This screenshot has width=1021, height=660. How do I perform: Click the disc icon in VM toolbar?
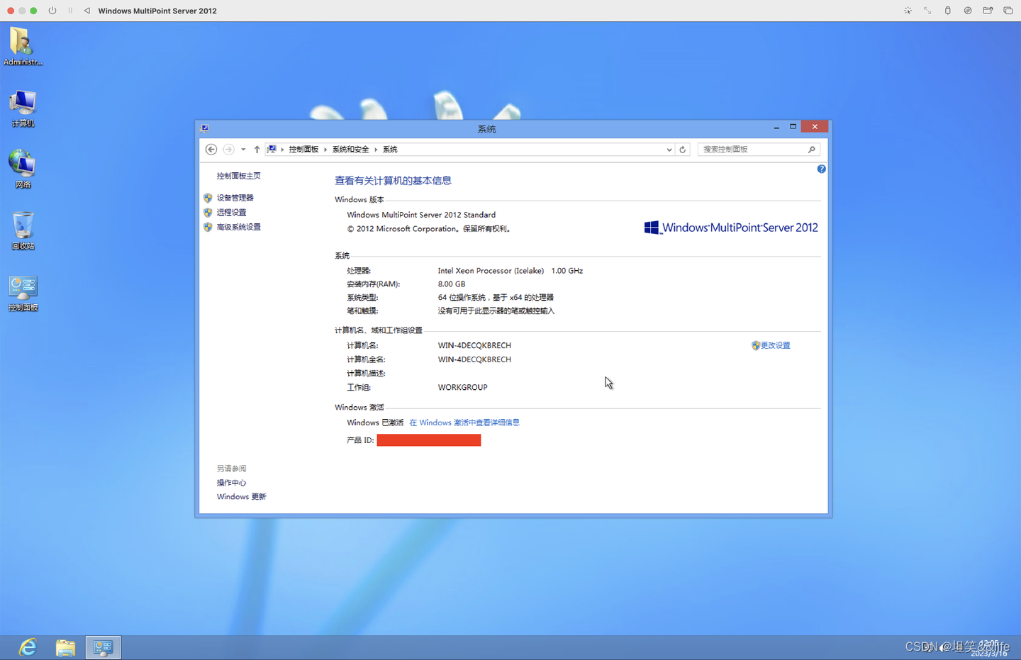968,11
